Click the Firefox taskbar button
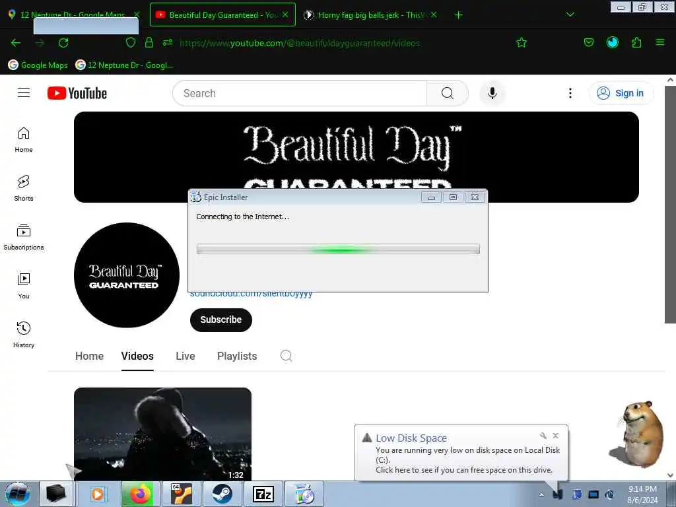Image resolution: width=676 pixels, height=507 pixels. click(139, 494)
